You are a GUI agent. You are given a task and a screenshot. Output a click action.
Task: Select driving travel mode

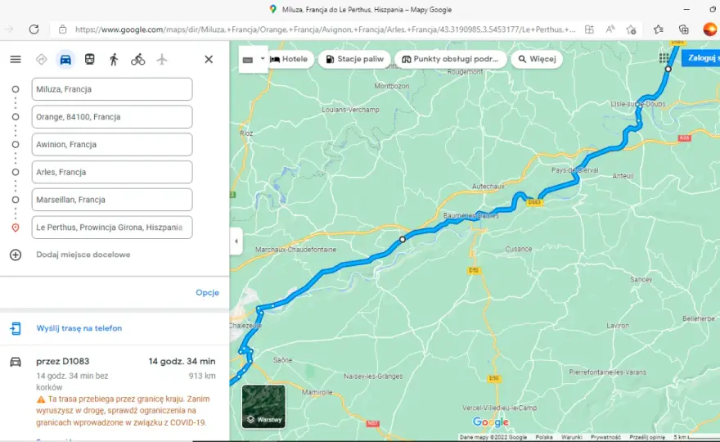(65, 59)
